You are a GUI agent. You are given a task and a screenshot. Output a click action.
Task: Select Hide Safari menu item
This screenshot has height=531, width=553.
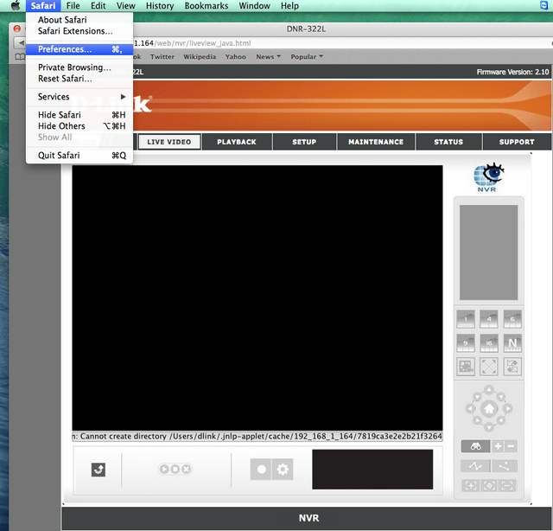(x=79, y=115)
